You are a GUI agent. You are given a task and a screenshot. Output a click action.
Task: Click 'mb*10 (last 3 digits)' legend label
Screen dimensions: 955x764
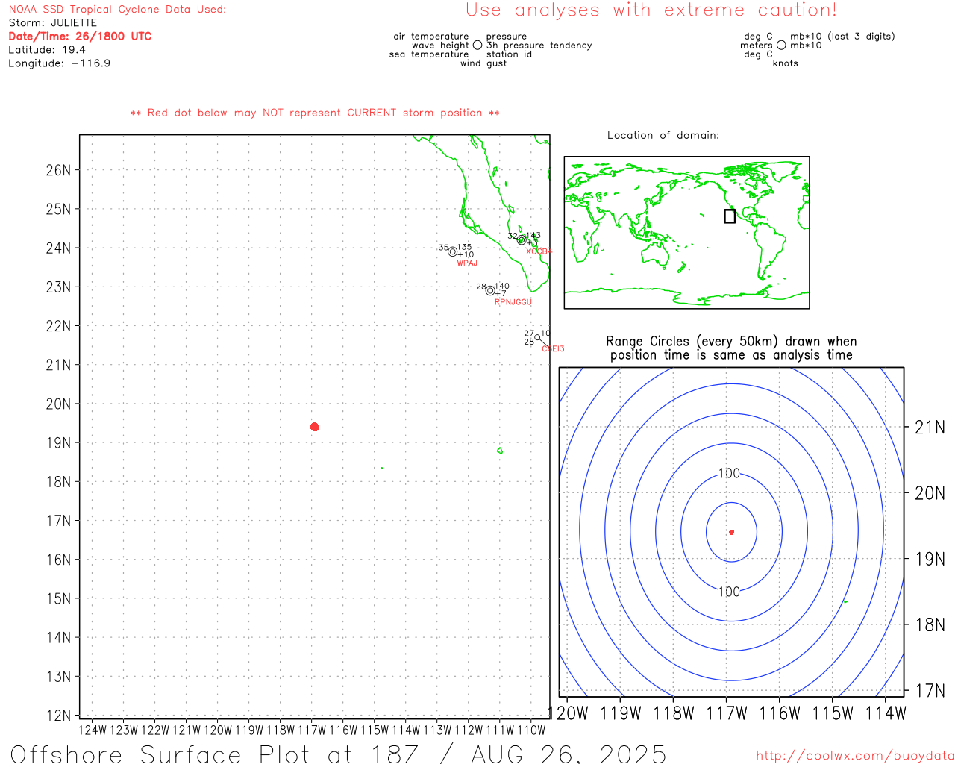(x=842, y=36)
